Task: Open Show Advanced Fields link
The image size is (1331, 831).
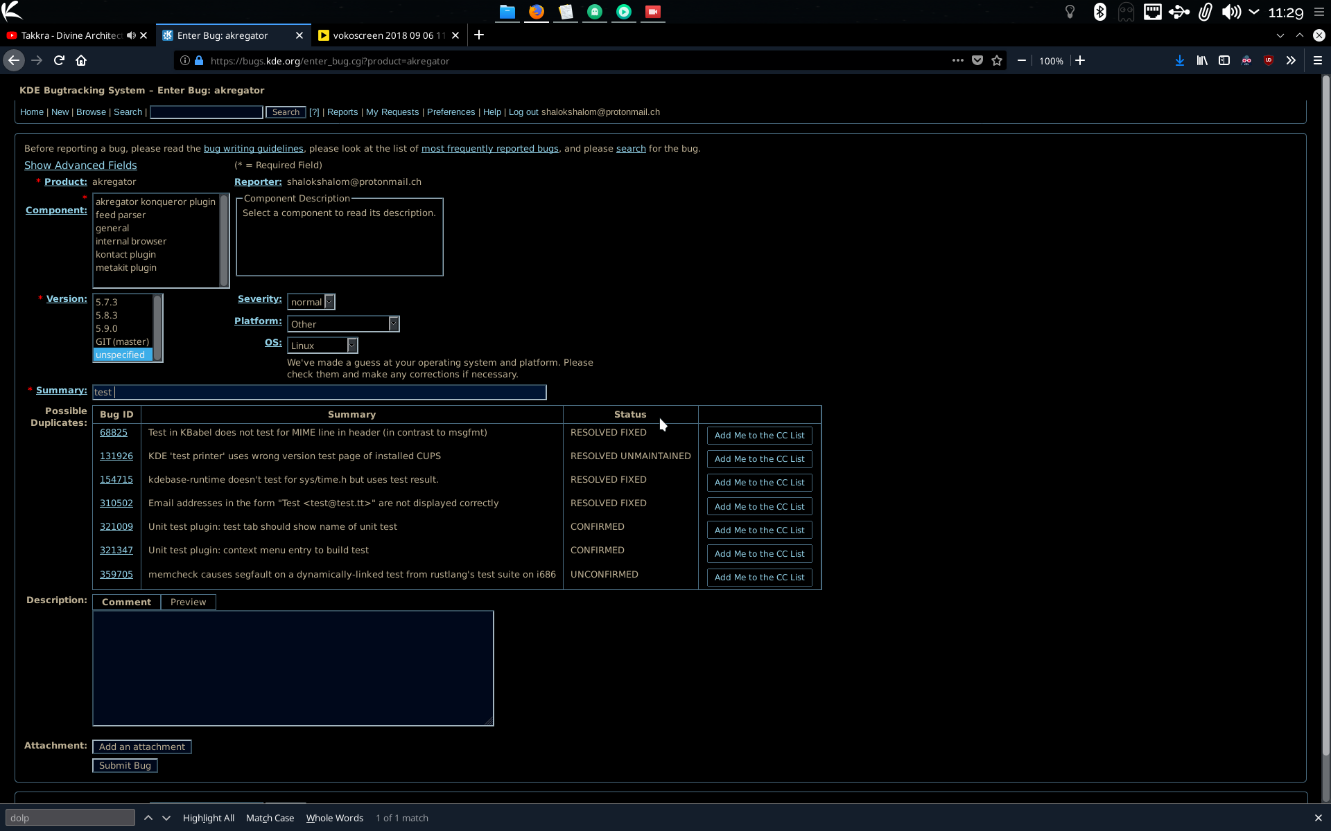Action: point(80,165)
